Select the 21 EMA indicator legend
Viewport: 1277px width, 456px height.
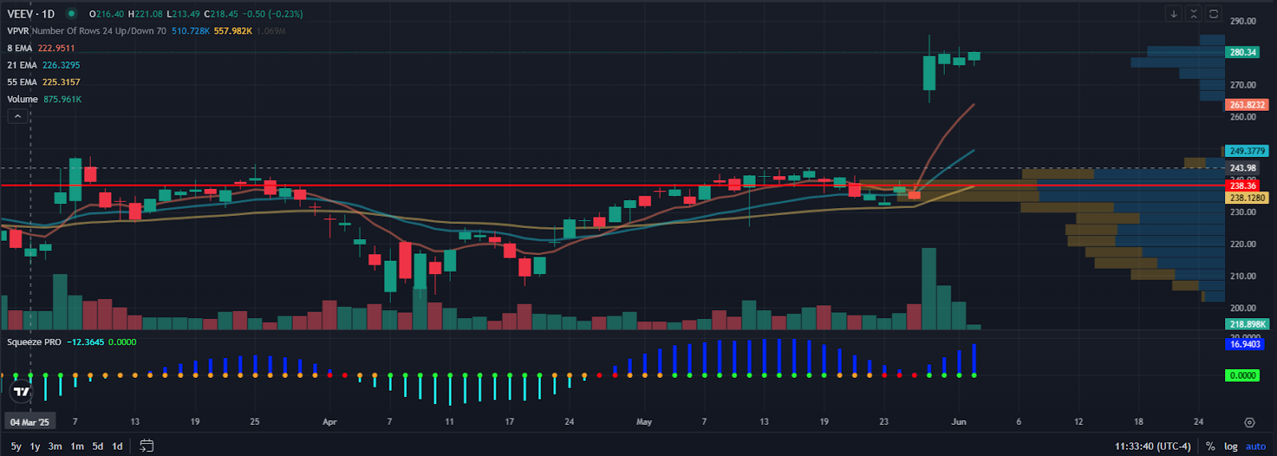click(22, 65)
